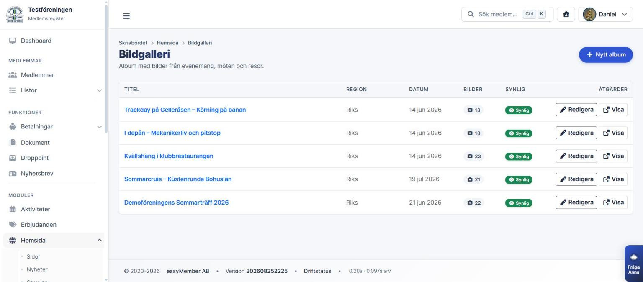The height and width of the screenshot is (282, 643).
Task: Open Demoföreningens Sommarträff 2026 title link
Action: (x=177, y=203)
